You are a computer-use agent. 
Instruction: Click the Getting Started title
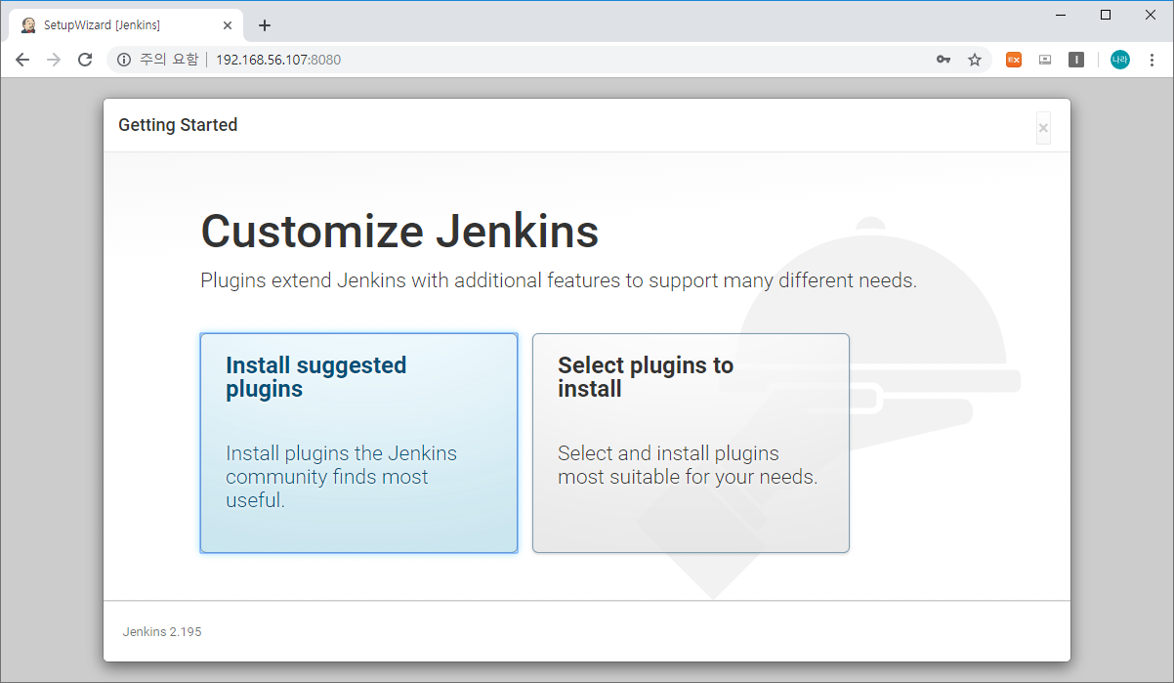point(178,125)
